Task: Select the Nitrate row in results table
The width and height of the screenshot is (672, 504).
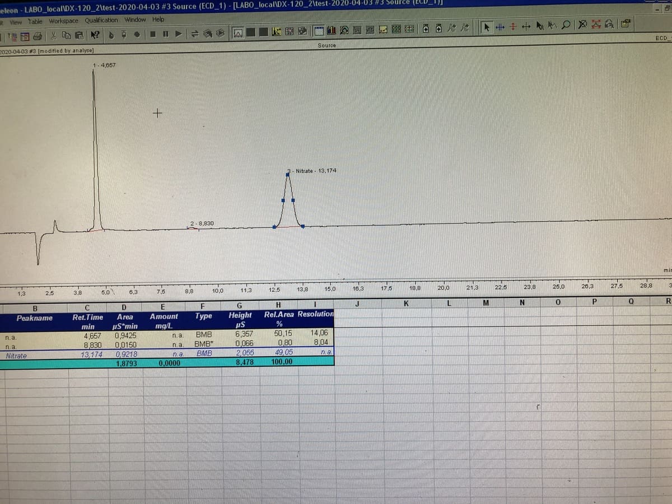Action: click(x=17, y=355)
